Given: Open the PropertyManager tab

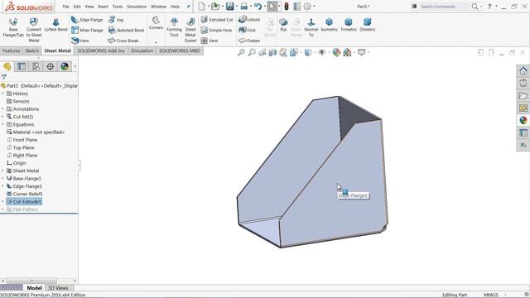Looking at the screenshot, I should (x=22, y=66).
